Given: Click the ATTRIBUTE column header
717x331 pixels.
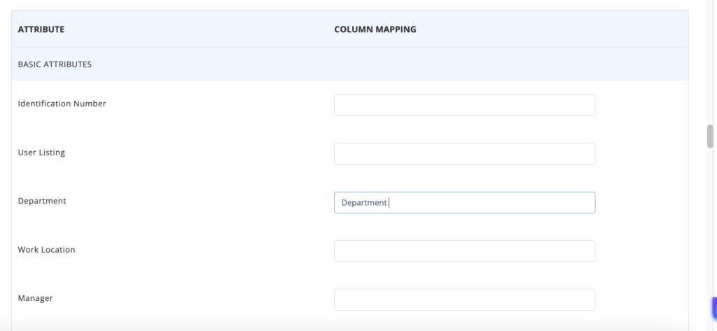Looking at the screenshot, I should point(41,29).
